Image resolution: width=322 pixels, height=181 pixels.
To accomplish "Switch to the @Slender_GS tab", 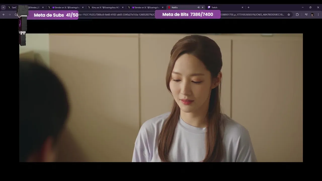I will (34, 8).
